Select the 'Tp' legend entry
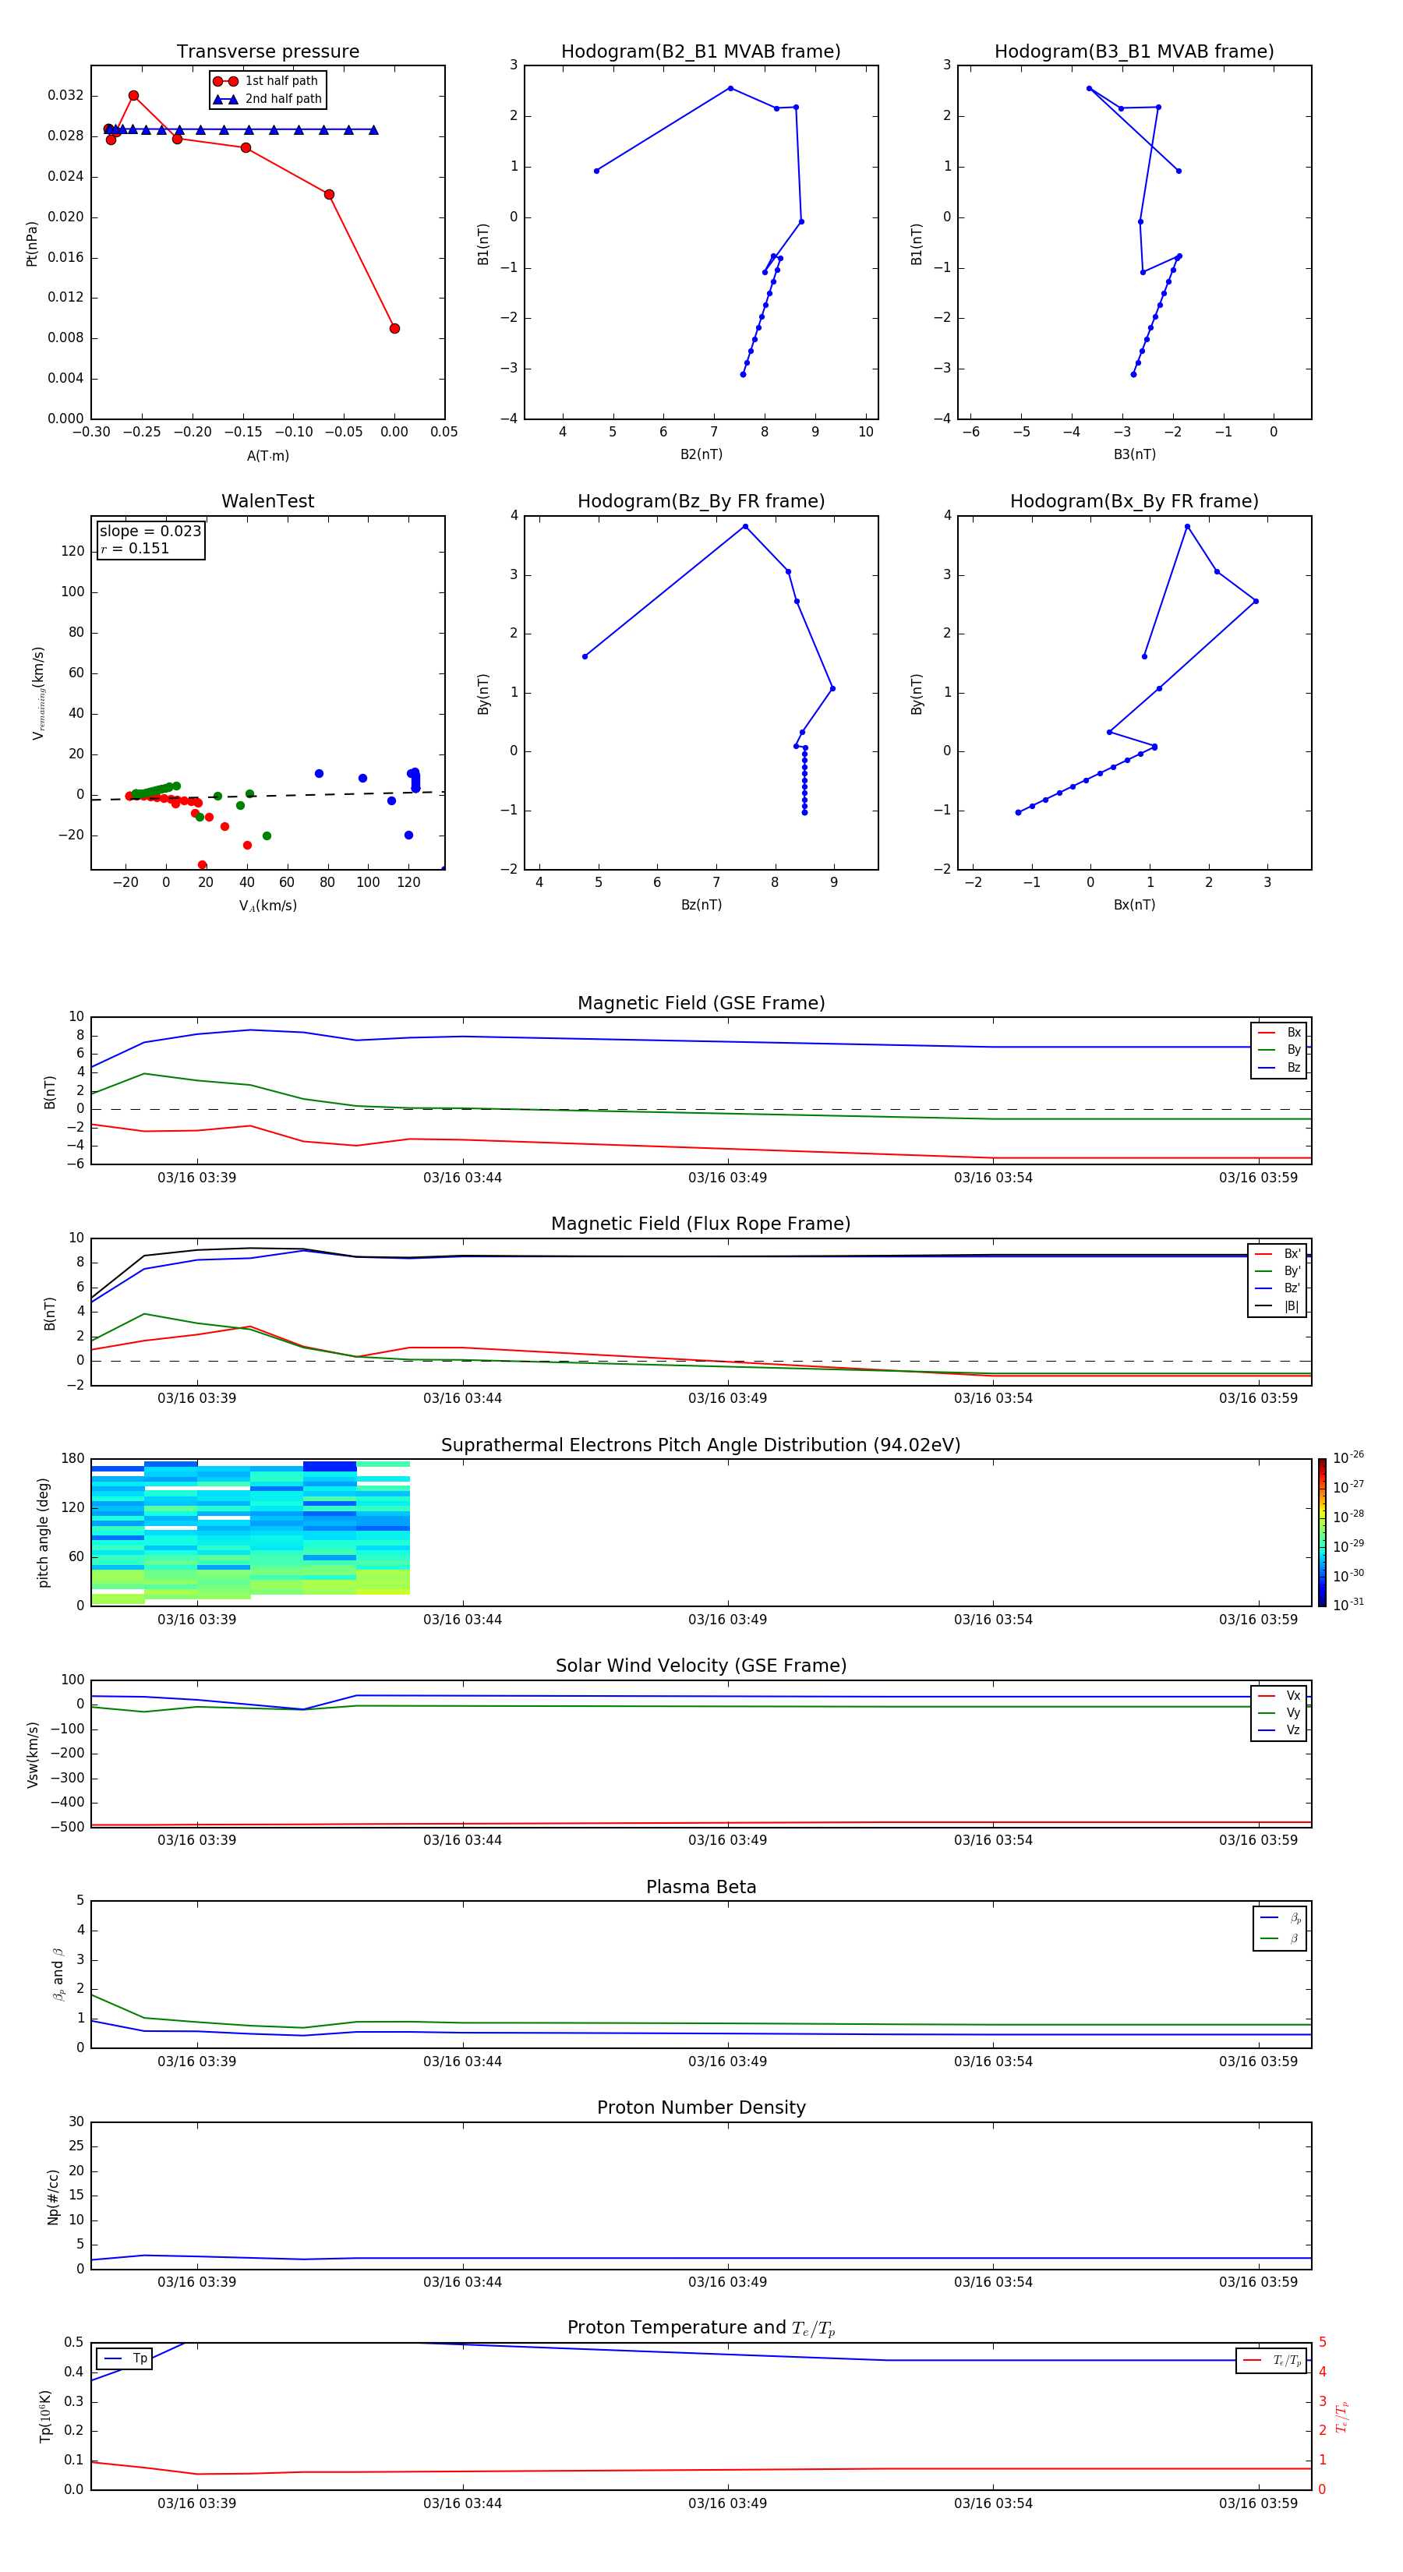This screenshot has height=2572, width=1403. pyautogui.click(x=125, y=2358)
